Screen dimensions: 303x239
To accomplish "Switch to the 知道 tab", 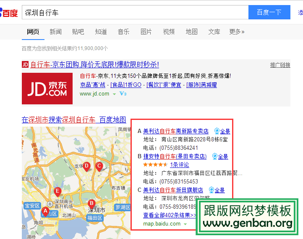I will coord(101,32).
